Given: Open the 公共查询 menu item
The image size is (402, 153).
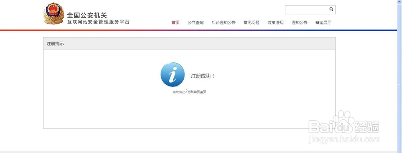Looking at the screenshot, I should (x=196, y=23).
